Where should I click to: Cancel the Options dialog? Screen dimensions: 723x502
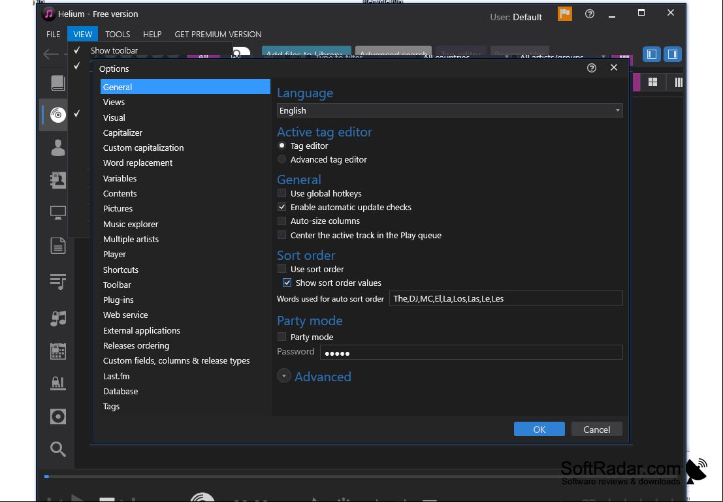[597, 429]
